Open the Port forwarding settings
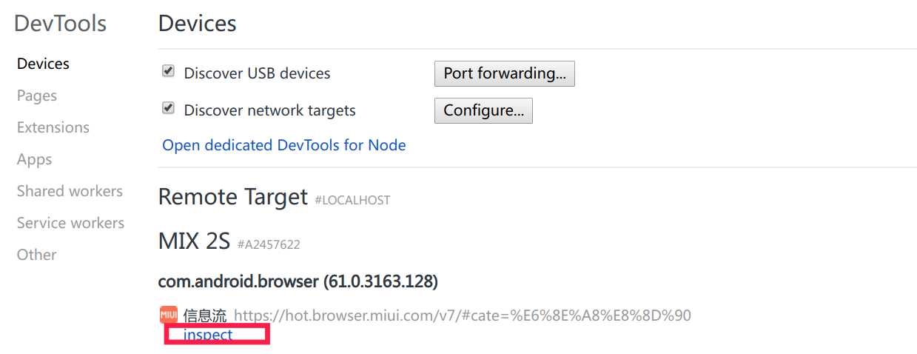The image size is (917, 354). click(x=504, y=73)
